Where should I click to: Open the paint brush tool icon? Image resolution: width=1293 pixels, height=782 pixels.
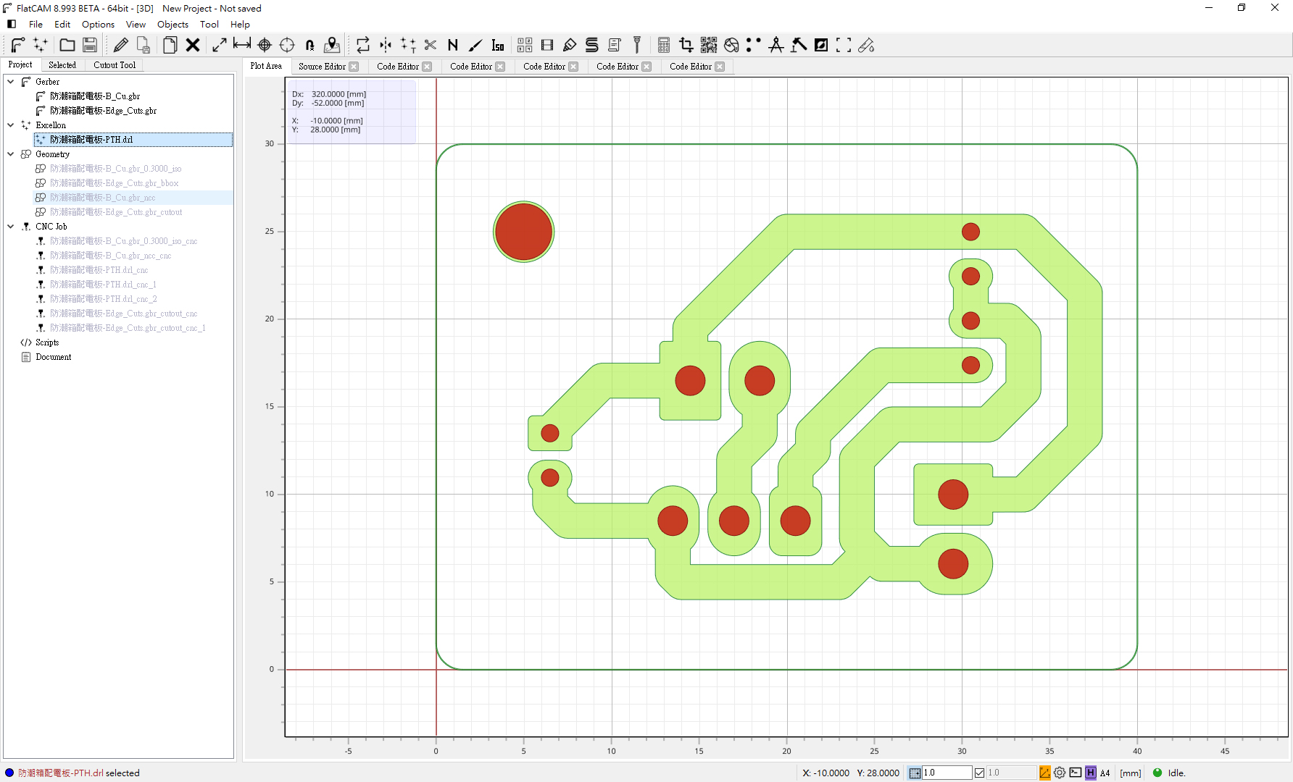coord(475,45)
